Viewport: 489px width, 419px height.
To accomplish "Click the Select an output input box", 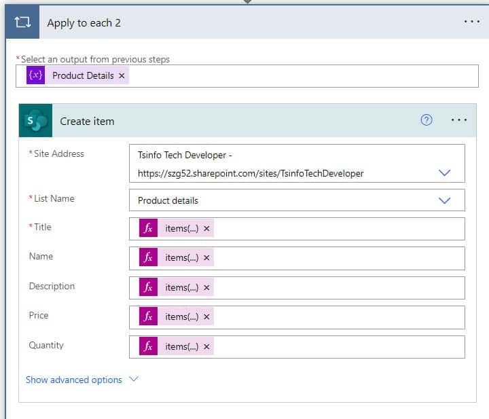I will pos(247,76).
